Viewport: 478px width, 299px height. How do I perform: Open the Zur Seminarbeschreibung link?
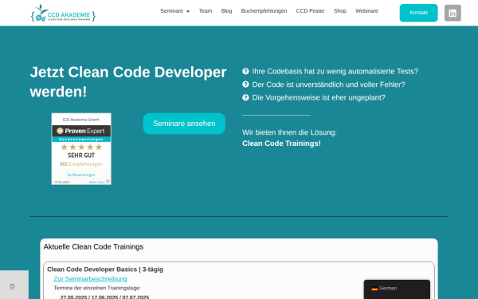[90, 279]
